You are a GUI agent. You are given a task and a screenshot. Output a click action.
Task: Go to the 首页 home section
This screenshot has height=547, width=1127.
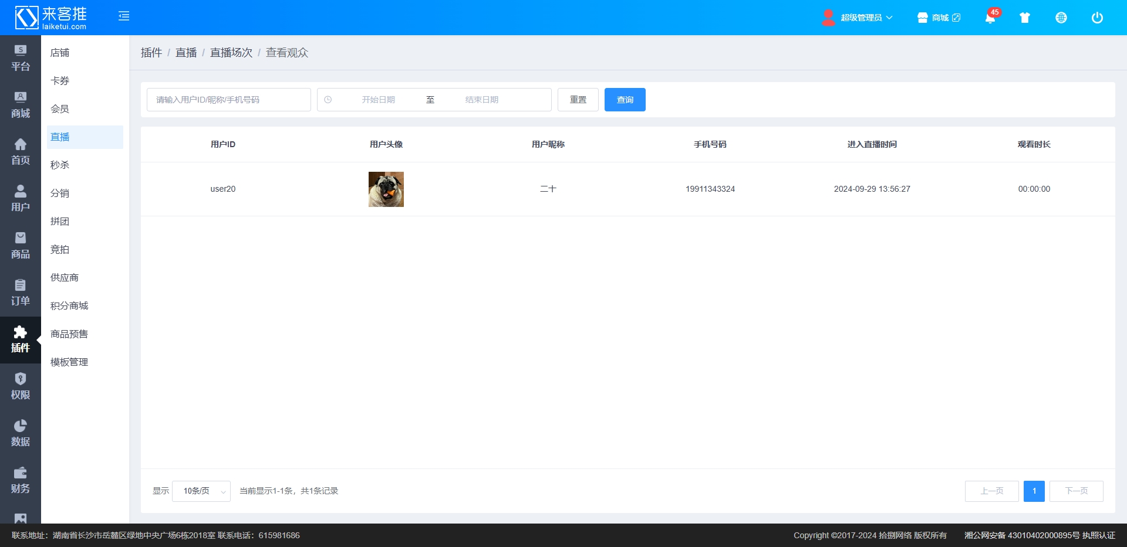click(x=21, y=152)
